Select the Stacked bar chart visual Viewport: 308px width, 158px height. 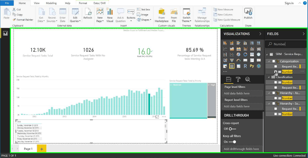click(225, 43)
